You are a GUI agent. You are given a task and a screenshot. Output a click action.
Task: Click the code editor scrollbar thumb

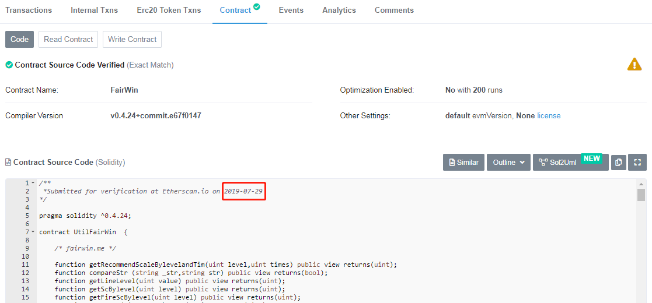pos(641,195)
